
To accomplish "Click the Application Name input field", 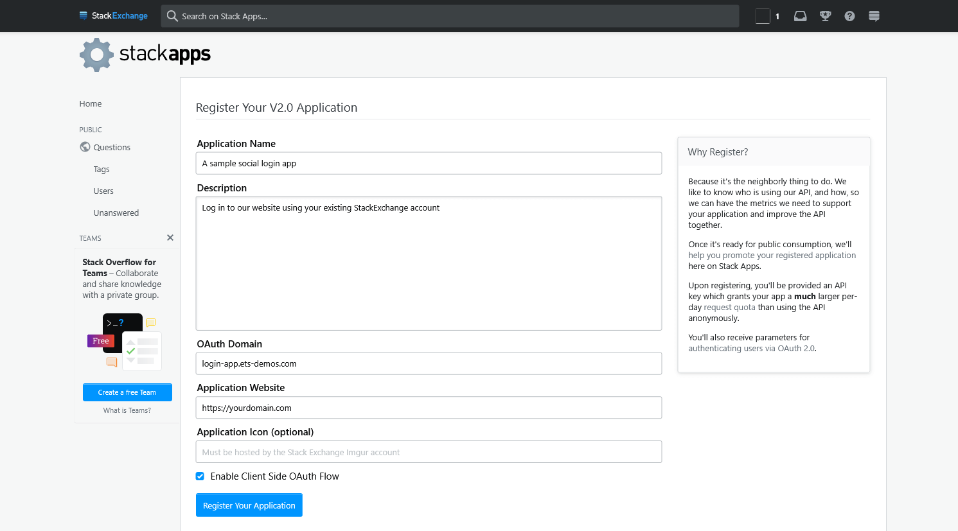I will point(429,163).
